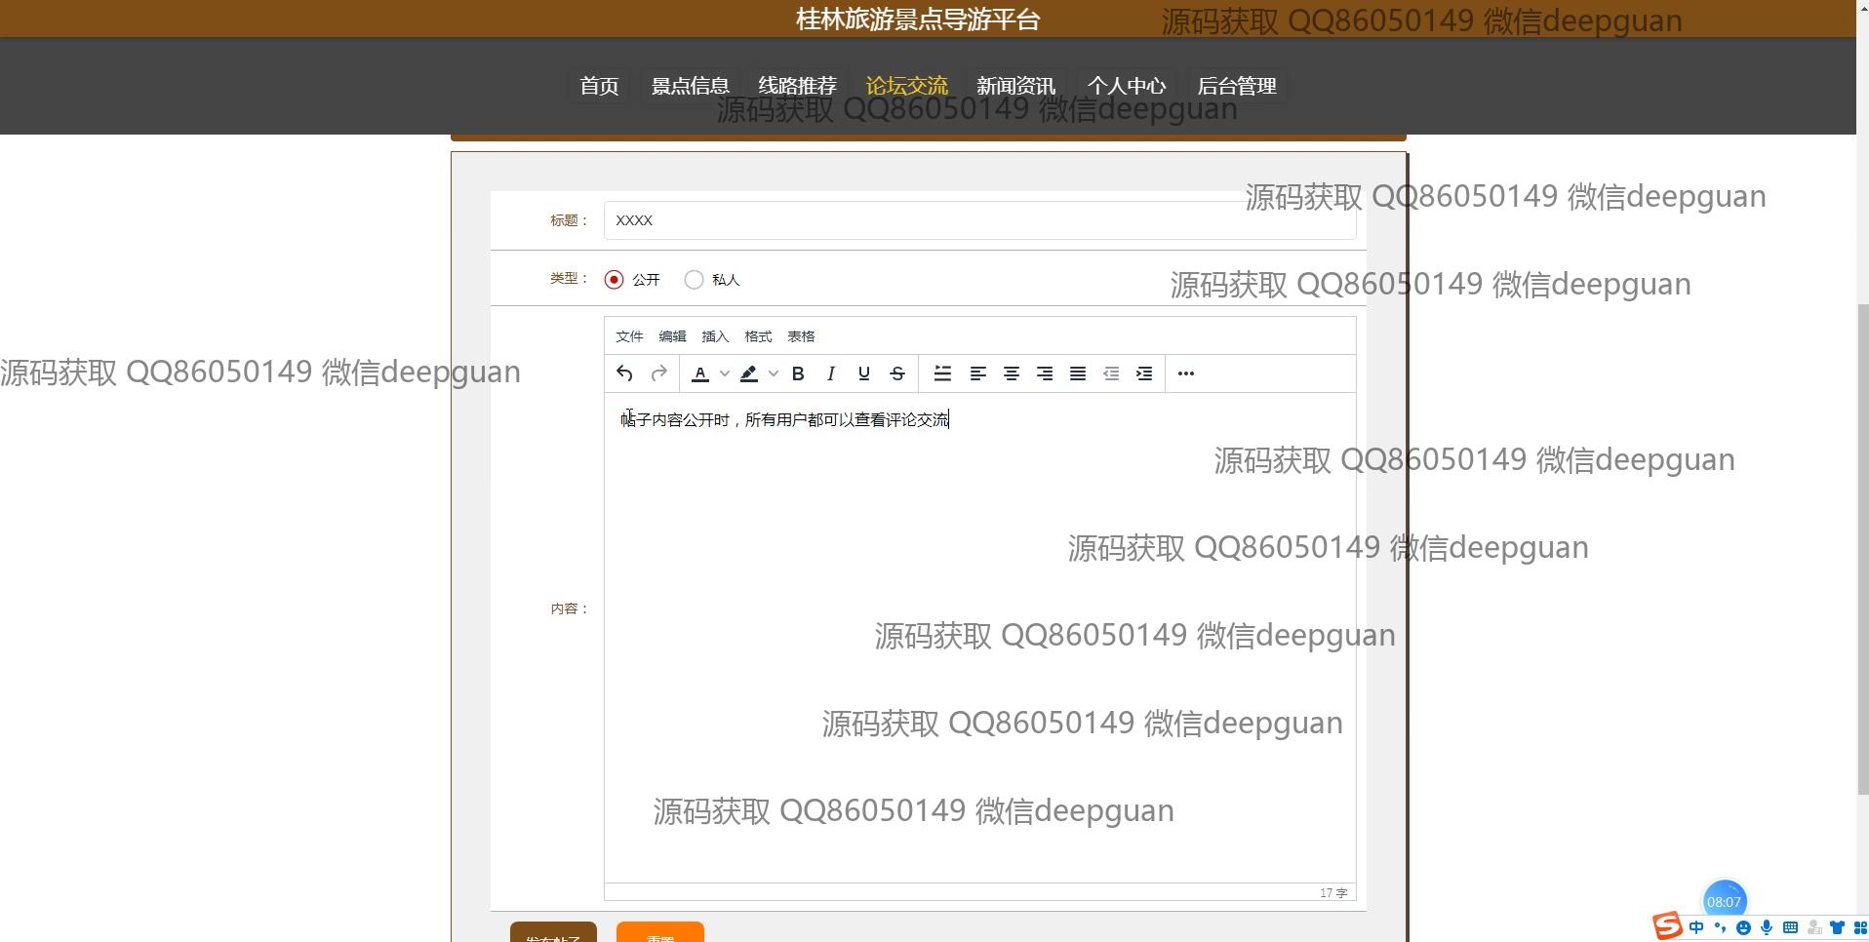The height and width of the screenshot is (942, 1869).
Task: Center align the post content
Action: (1012, 373)
